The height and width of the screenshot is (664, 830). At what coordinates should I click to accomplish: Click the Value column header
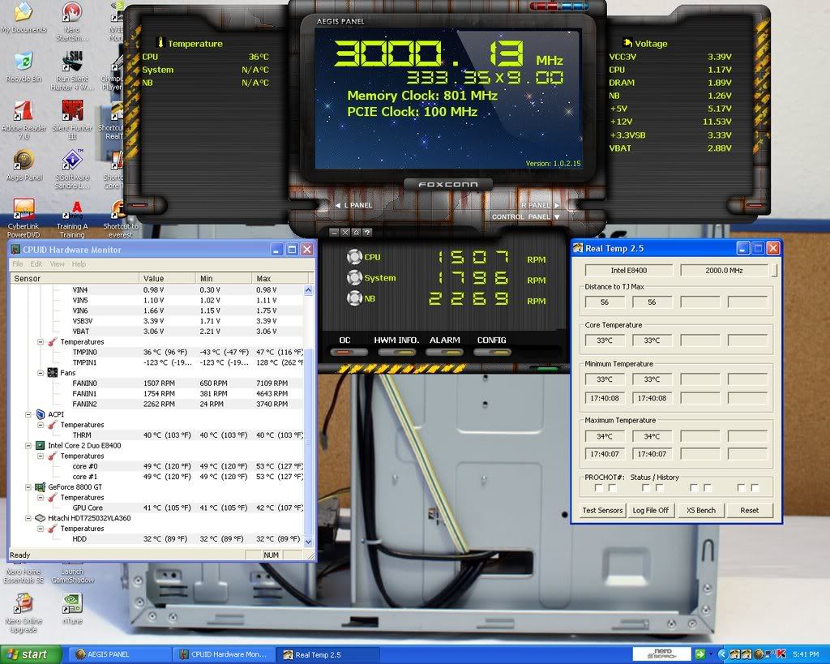(x=167, y=279)
